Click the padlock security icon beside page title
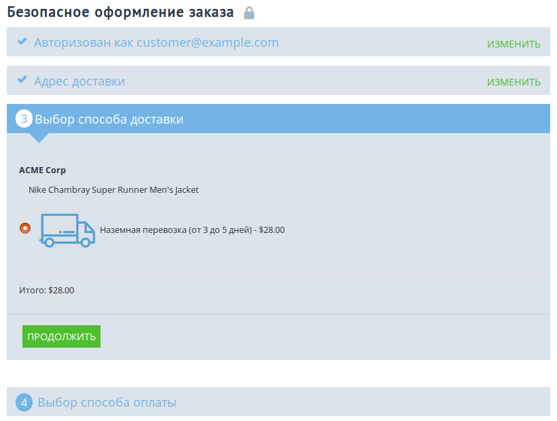The height and width of the screenshot is (421, 557). pos(249,12)
